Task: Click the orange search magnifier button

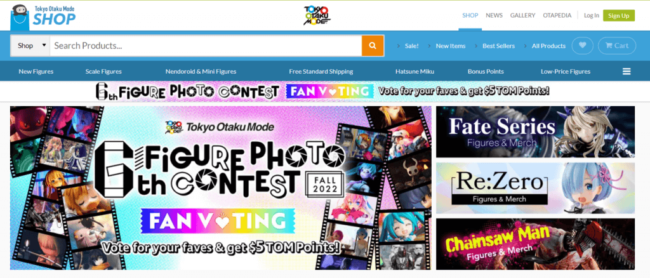Action: coord(372,46)
